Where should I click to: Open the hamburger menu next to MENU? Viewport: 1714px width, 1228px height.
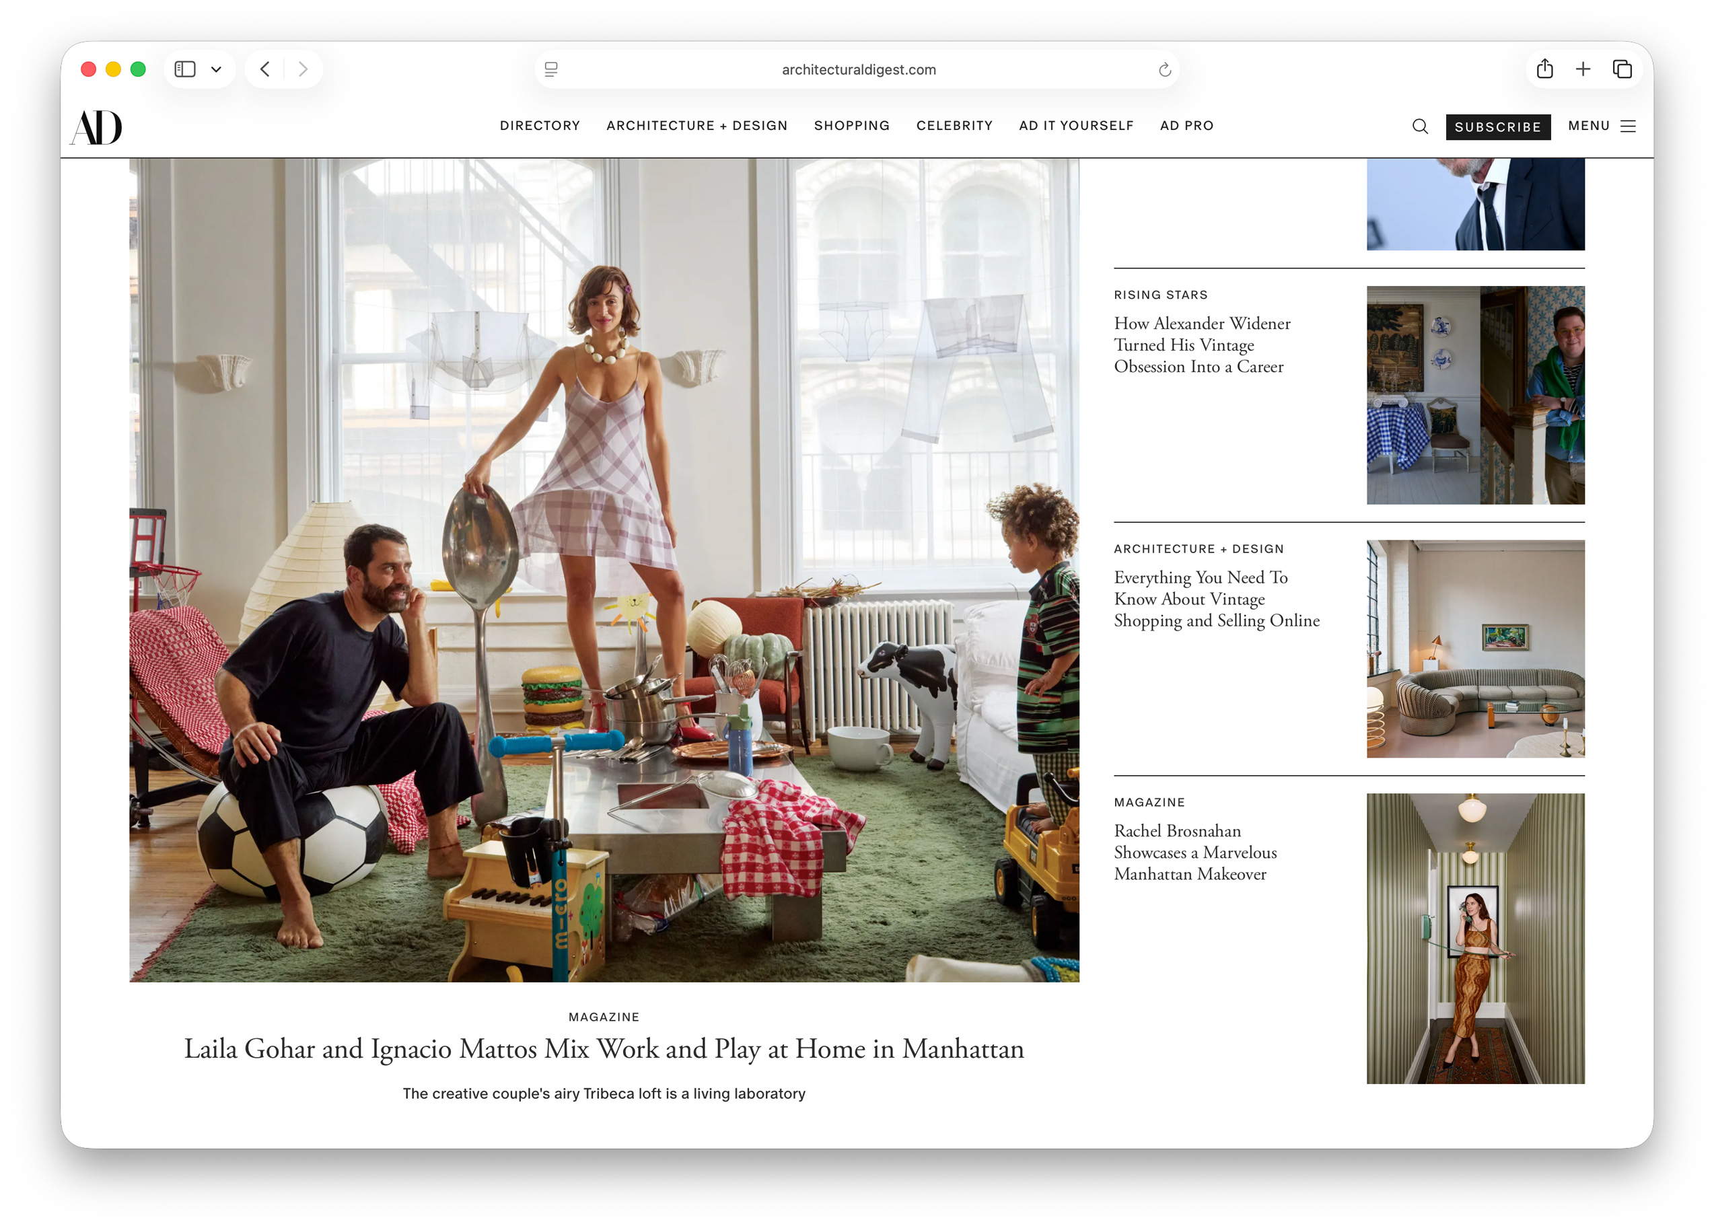pos(1627,127)
